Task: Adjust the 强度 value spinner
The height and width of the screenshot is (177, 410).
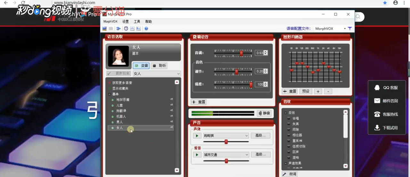Action: (x=266, y=84)
